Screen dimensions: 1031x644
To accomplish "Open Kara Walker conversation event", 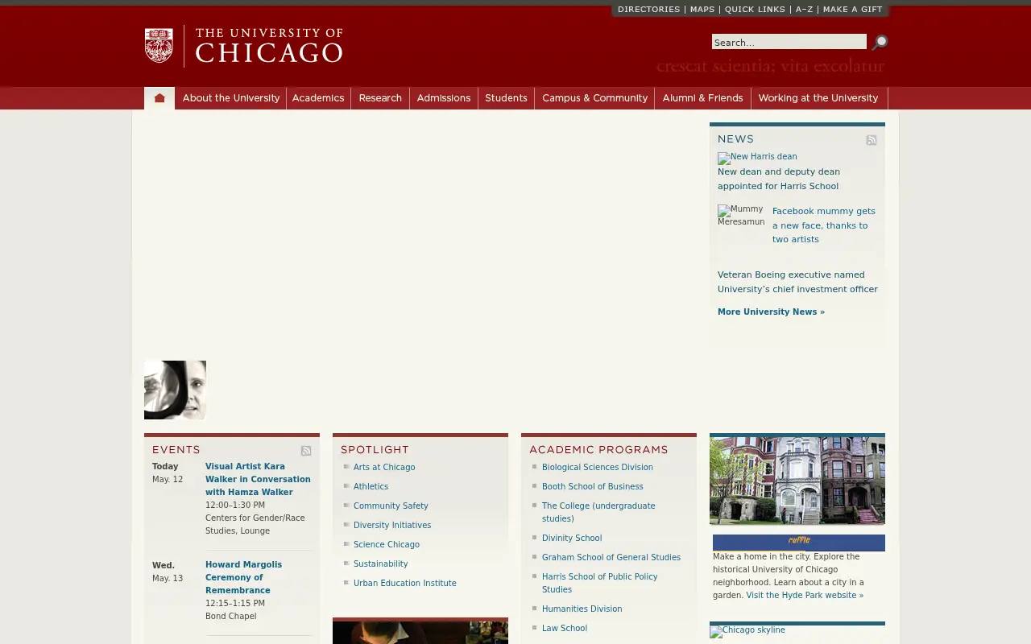I will tap(258, 479).
